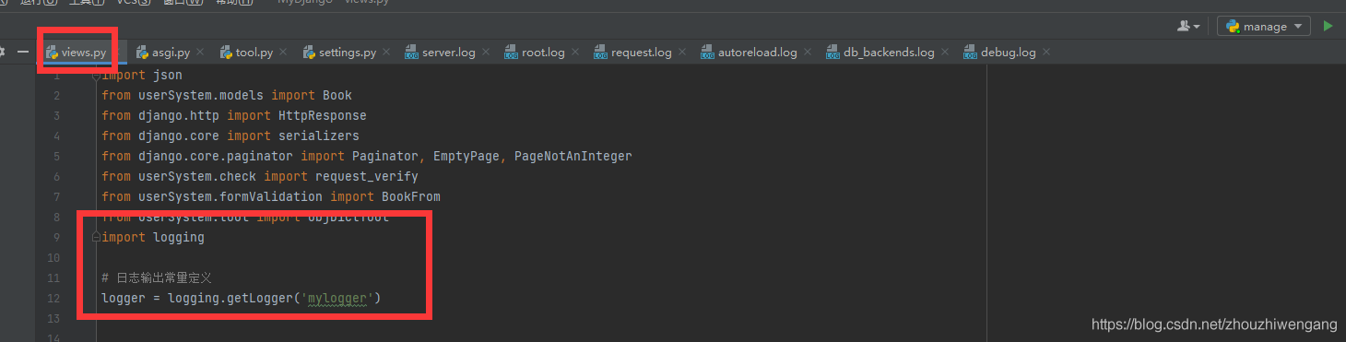Close the debug.log tab

[x=1046, y=53]
